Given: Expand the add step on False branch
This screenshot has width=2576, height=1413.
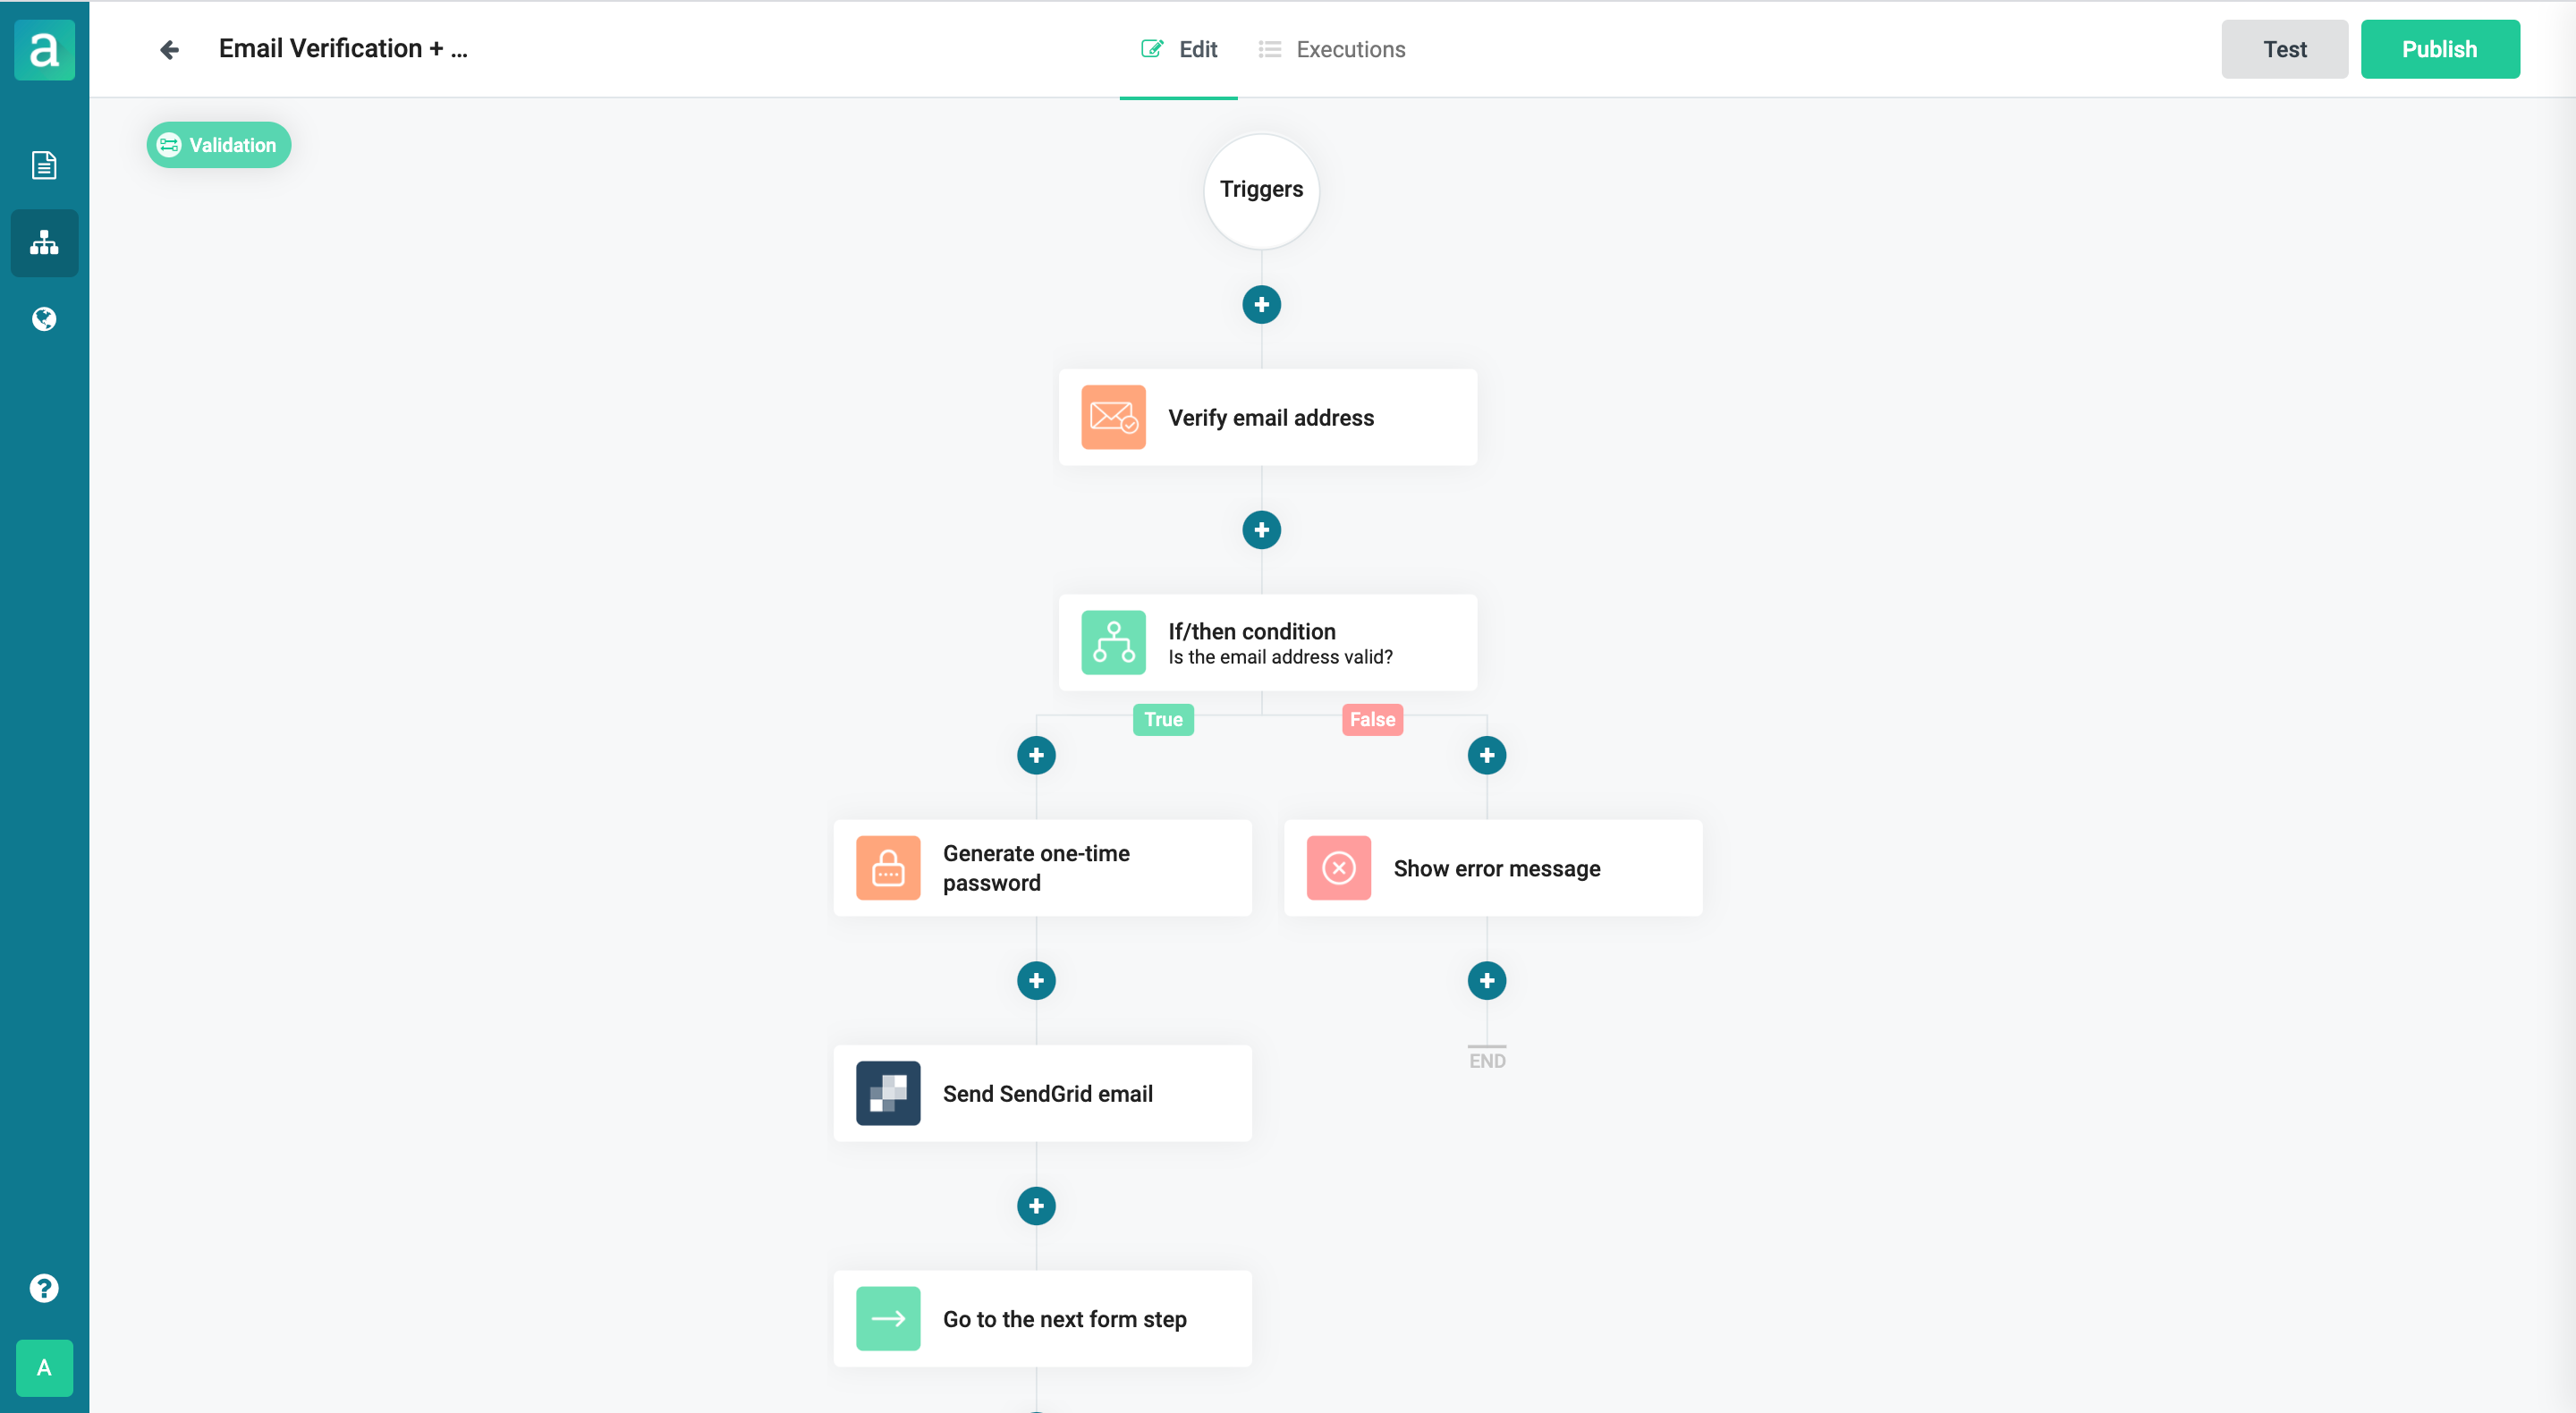Looking at the screenshot, I should click(x=1489, y=755).
